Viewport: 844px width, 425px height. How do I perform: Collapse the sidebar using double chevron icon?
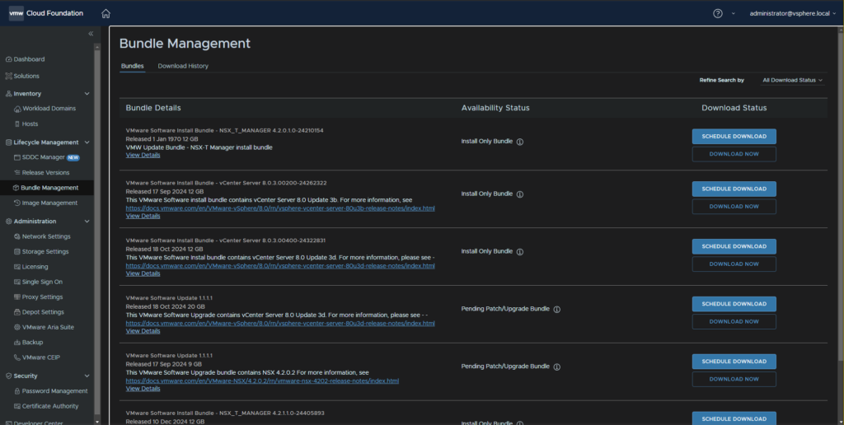(x=91, y=33)
